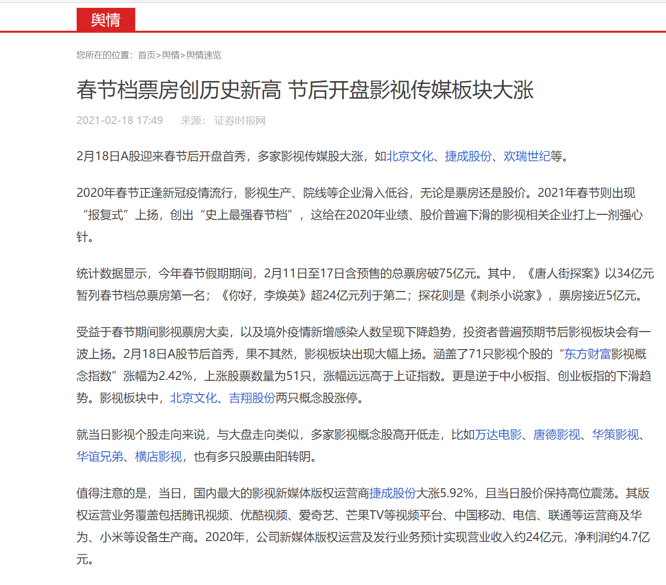Click label 来源：
Viewport: 666px width, 585px height.
click(x=193, y=121)
